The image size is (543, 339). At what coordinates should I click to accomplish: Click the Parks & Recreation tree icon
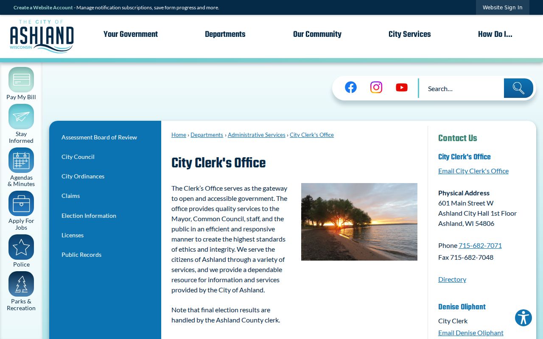(21, 284)
